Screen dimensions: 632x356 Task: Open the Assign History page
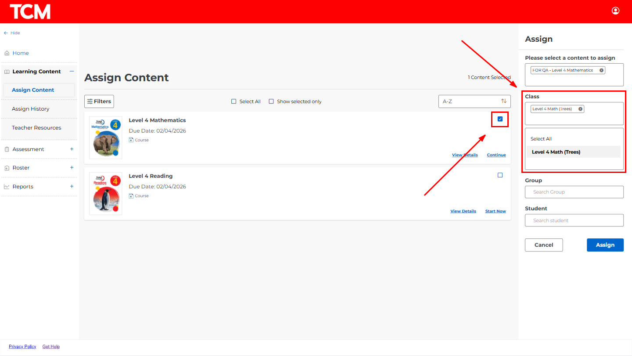tap(31, 109)
